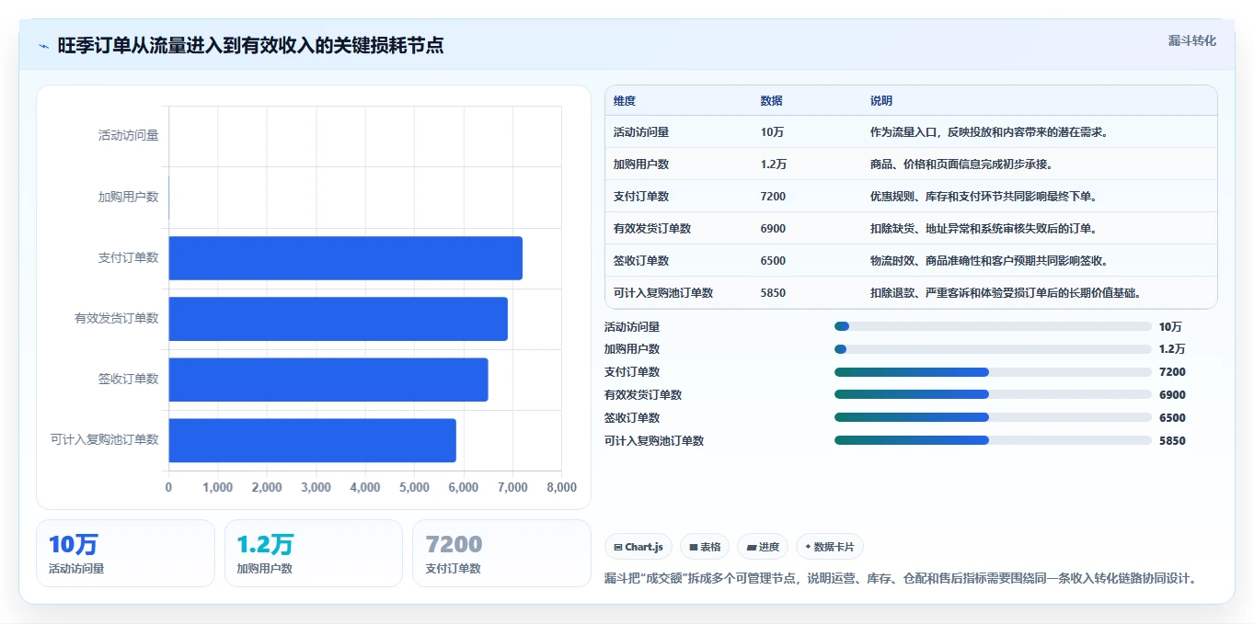Viewport: 1254px width, 624px height.
Task: Click the 有效发货订单数 bar in the chart
Action: (x=338, y=319)
